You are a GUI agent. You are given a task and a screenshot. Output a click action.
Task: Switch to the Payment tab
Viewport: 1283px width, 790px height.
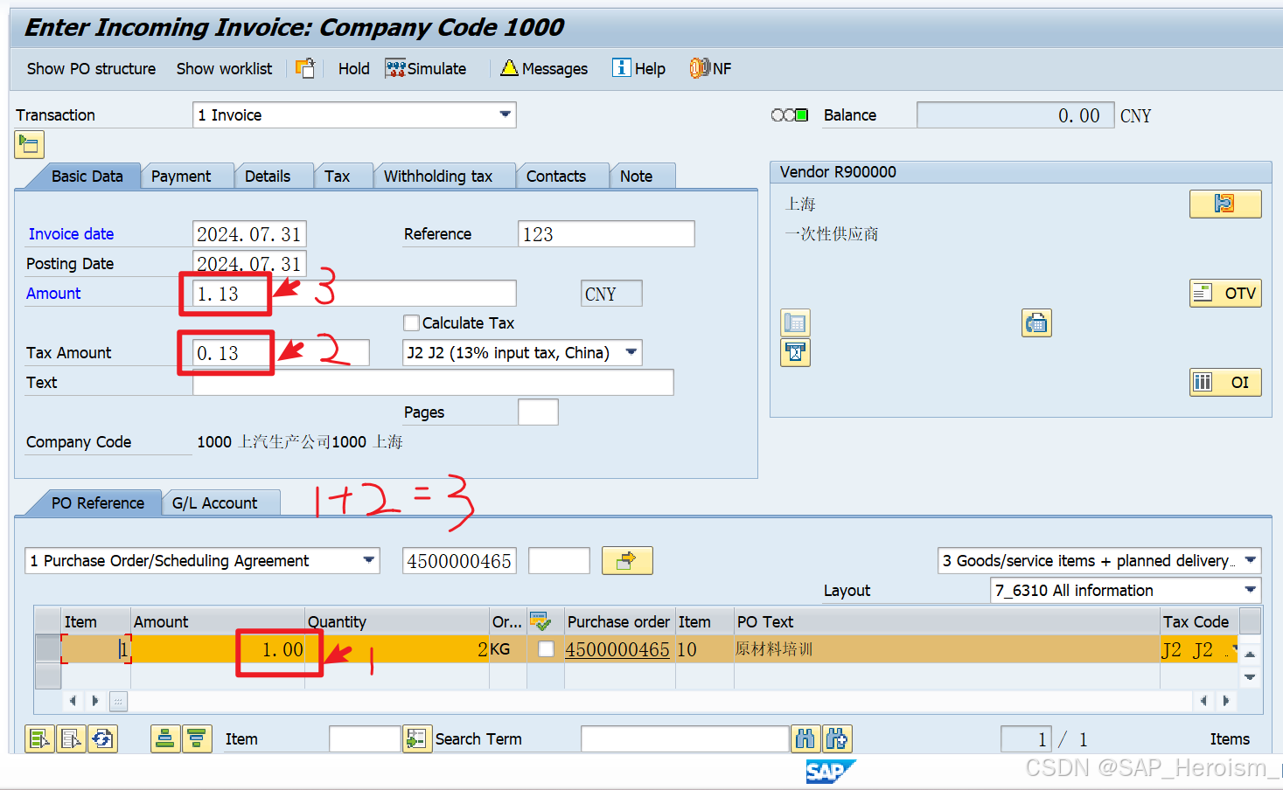coord(181,176)
